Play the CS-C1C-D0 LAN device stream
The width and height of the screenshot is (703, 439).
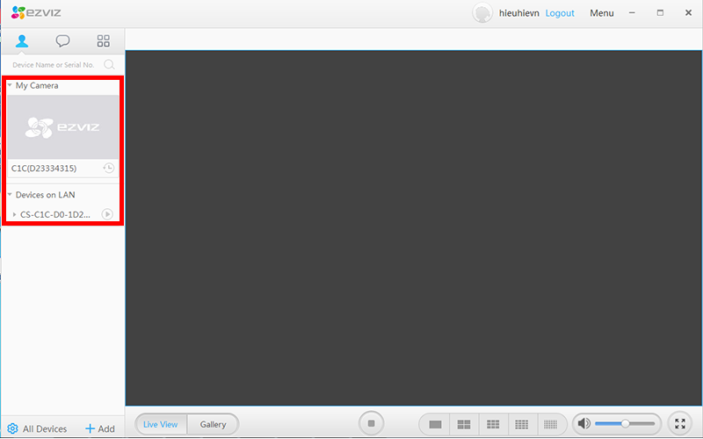click(107, 214)
